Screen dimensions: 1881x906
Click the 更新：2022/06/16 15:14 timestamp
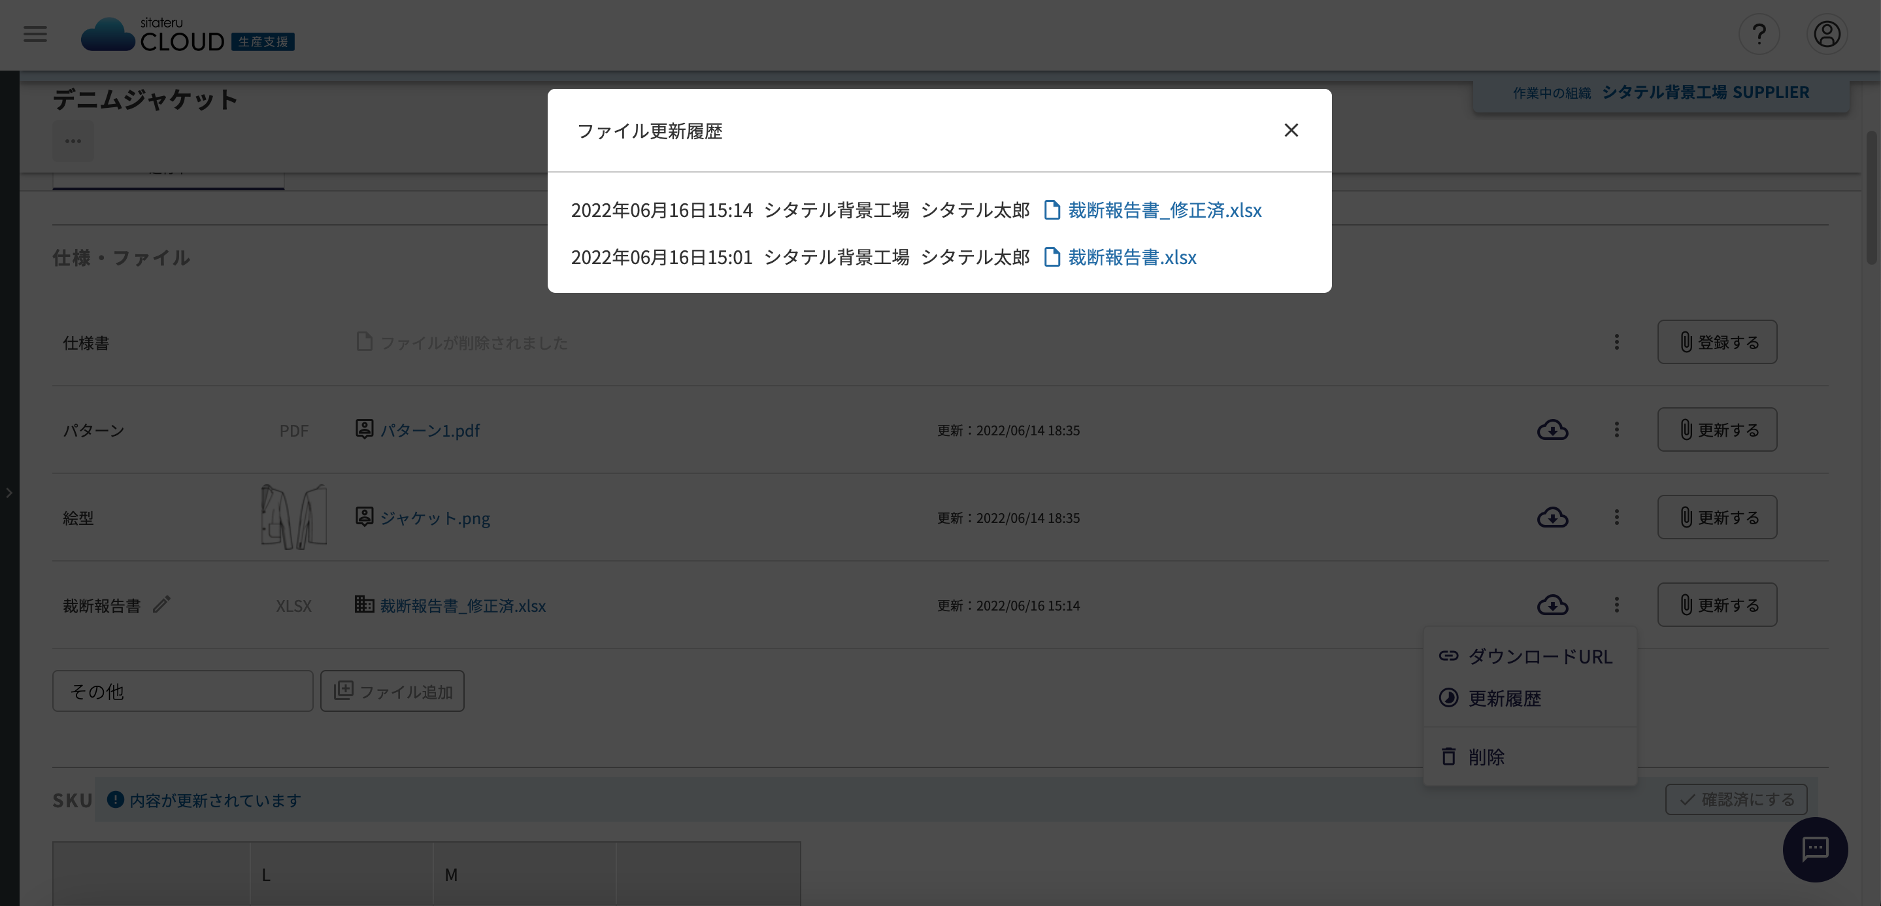click(1008, 606)
